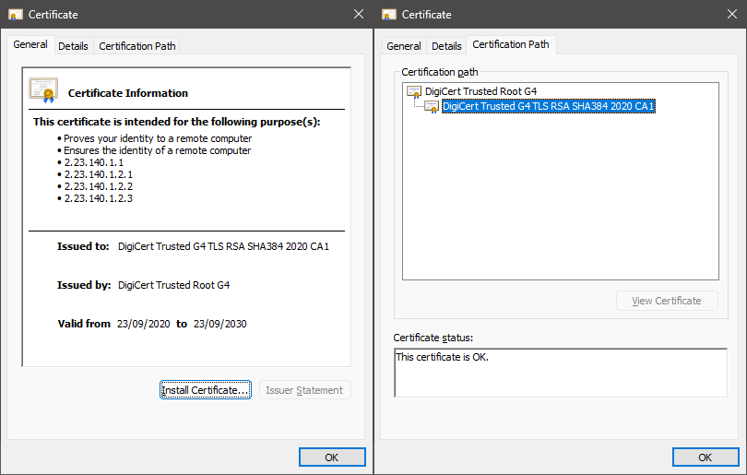
Task: Open Details tab in the Certificate Information window
Action: pyautogui.click(x=74, y=46)
